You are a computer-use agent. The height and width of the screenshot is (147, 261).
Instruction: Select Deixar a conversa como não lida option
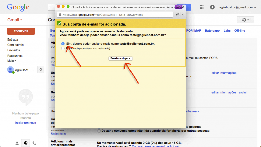99,131
